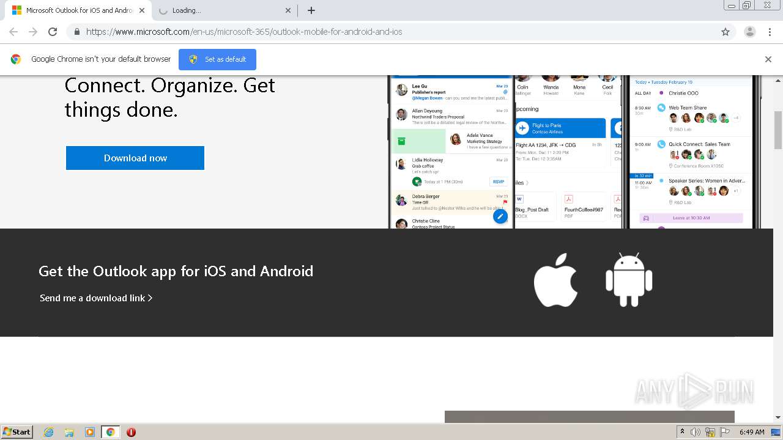Go forward using the browser forward arrow
This screenshot has width=783, height=440.
click(33, 32)
